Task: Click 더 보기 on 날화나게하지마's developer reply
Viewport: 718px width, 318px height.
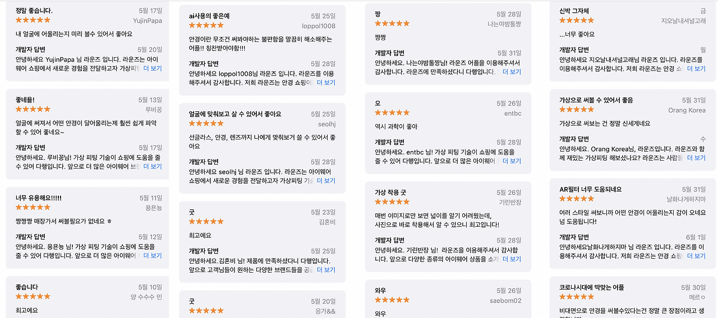Action: [x=696, y=256]
